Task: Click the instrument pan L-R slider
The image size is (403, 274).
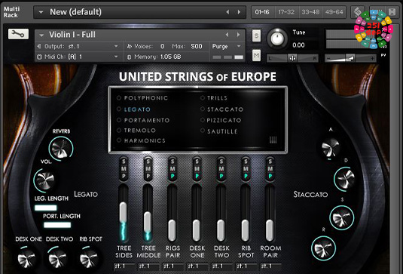Action: (292, 58)
